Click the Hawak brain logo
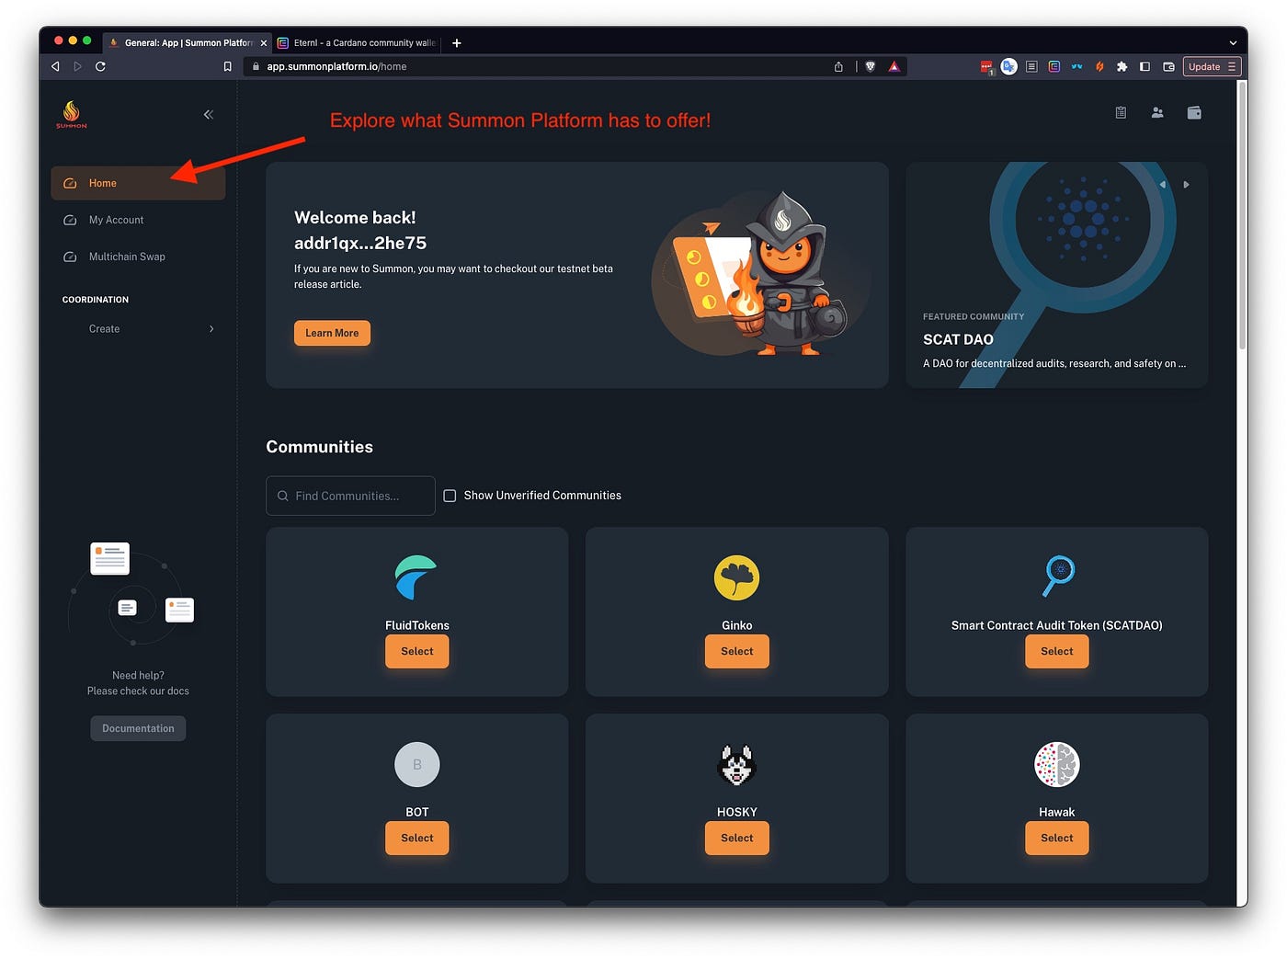Screen dimensions: 1287x959 point(1057,764)
